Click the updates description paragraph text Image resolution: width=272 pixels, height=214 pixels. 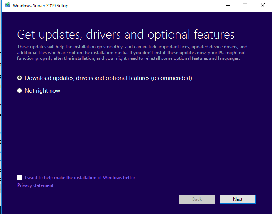(131, 53)
